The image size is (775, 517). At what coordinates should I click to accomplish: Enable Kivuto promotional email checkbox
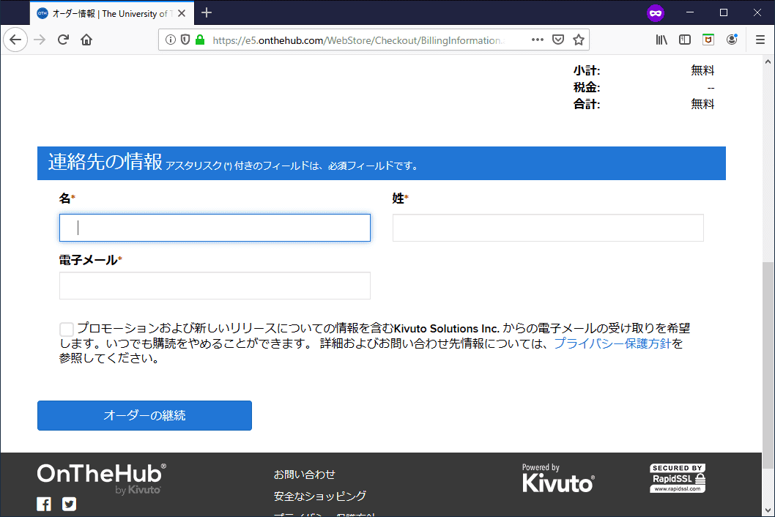[67, 330]
